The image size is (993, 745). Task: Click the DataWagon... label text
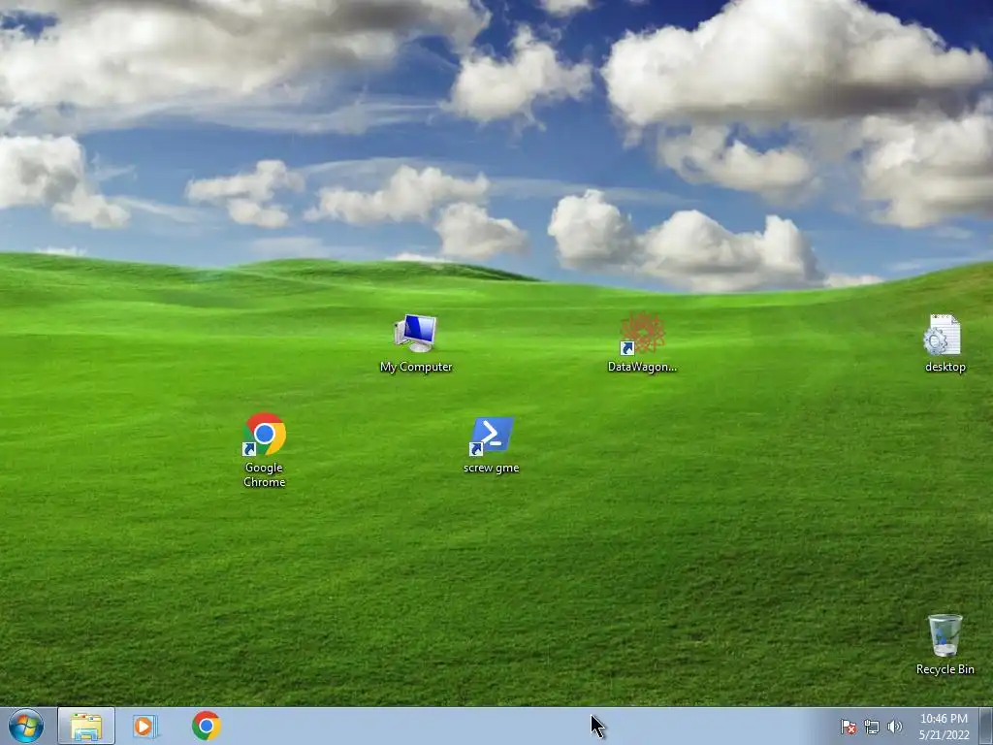[642, 367]
